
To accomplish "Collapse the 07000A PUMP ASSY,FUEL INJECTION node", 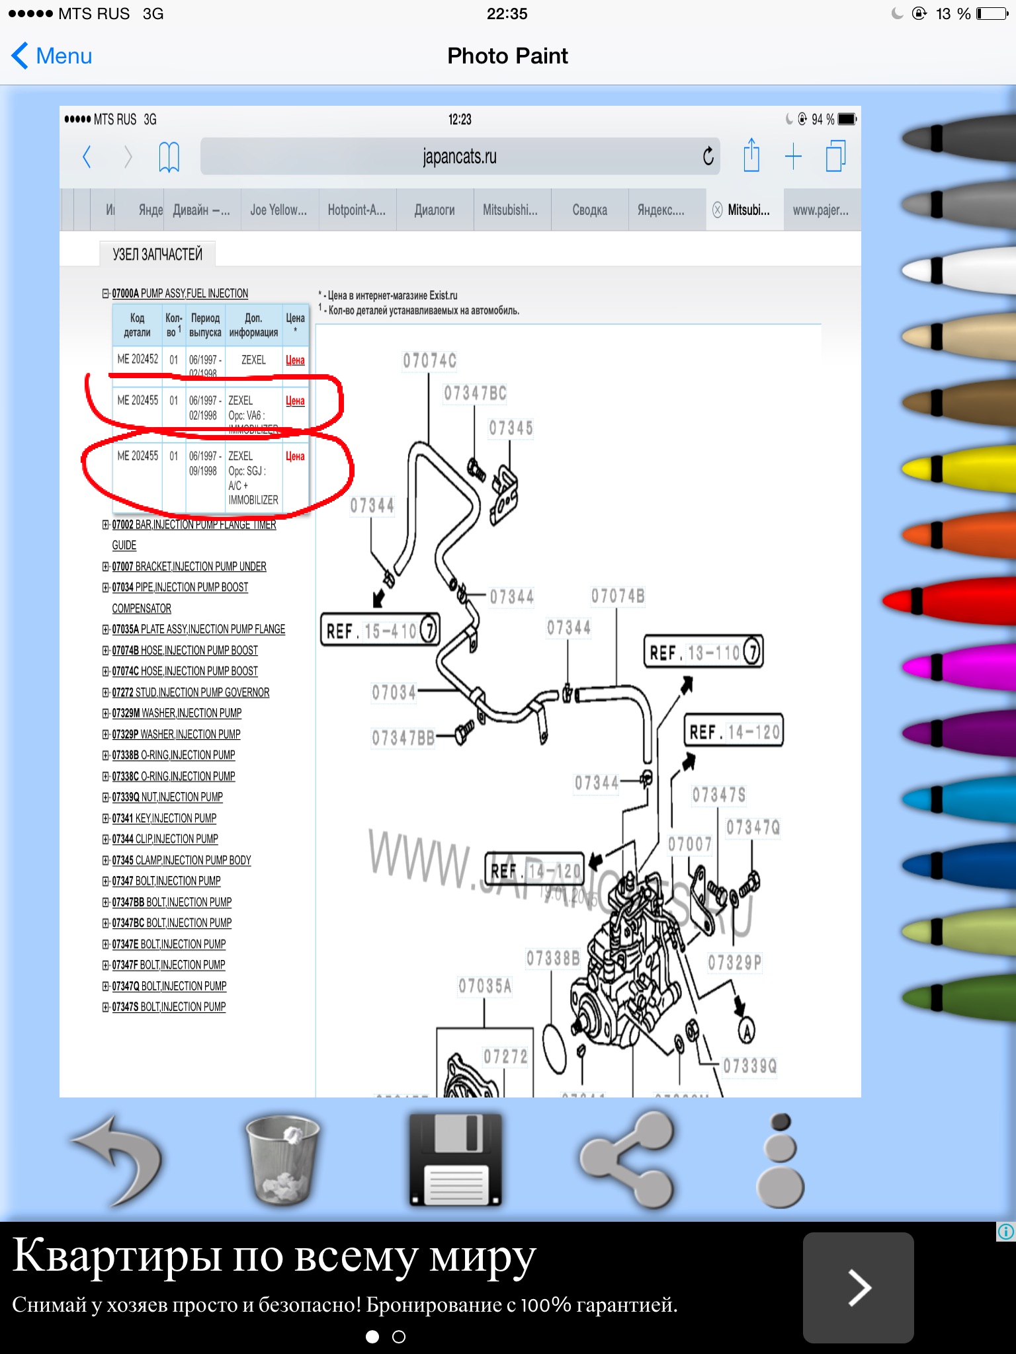I will (x=106, y=293).
